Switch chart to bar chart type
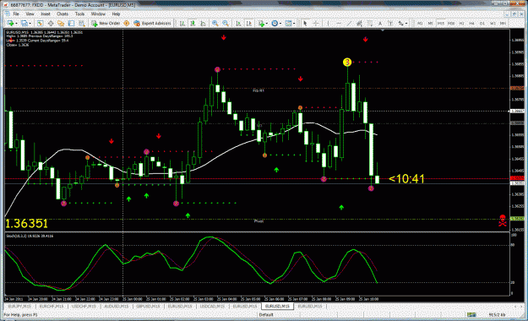 point(182,24)
